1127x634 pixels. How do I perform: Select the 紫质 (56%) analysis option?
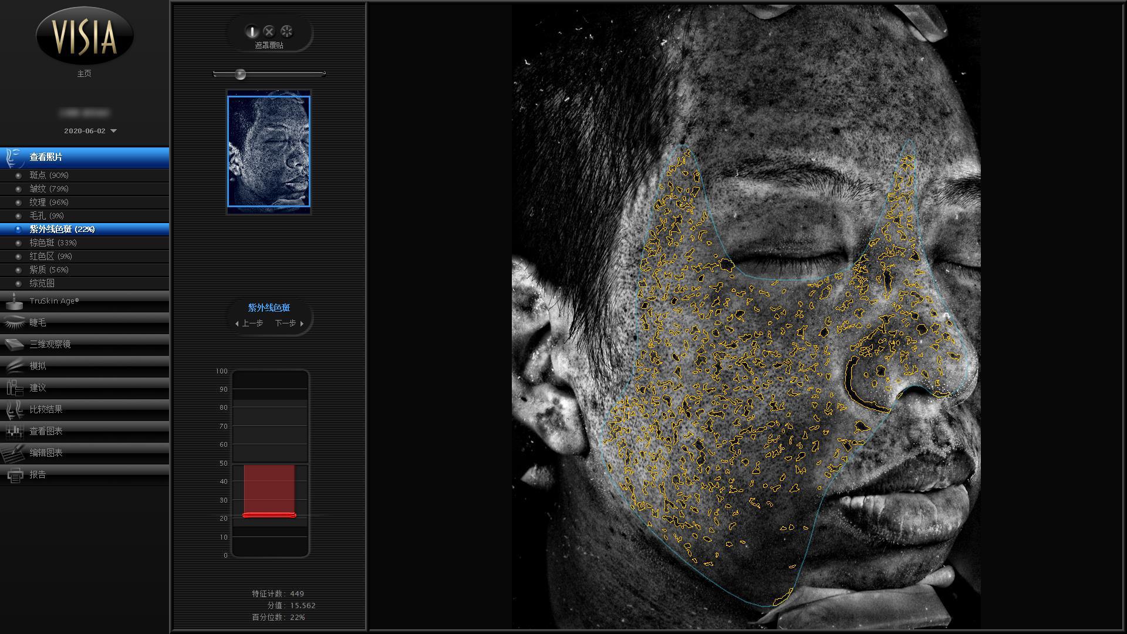tap(85, 269)
